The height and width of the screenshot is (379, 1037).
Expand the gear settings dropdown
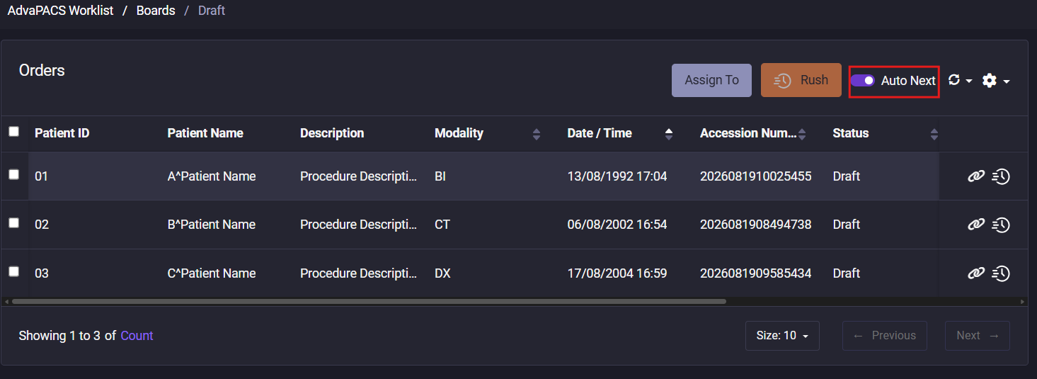(x=996, y=81)
